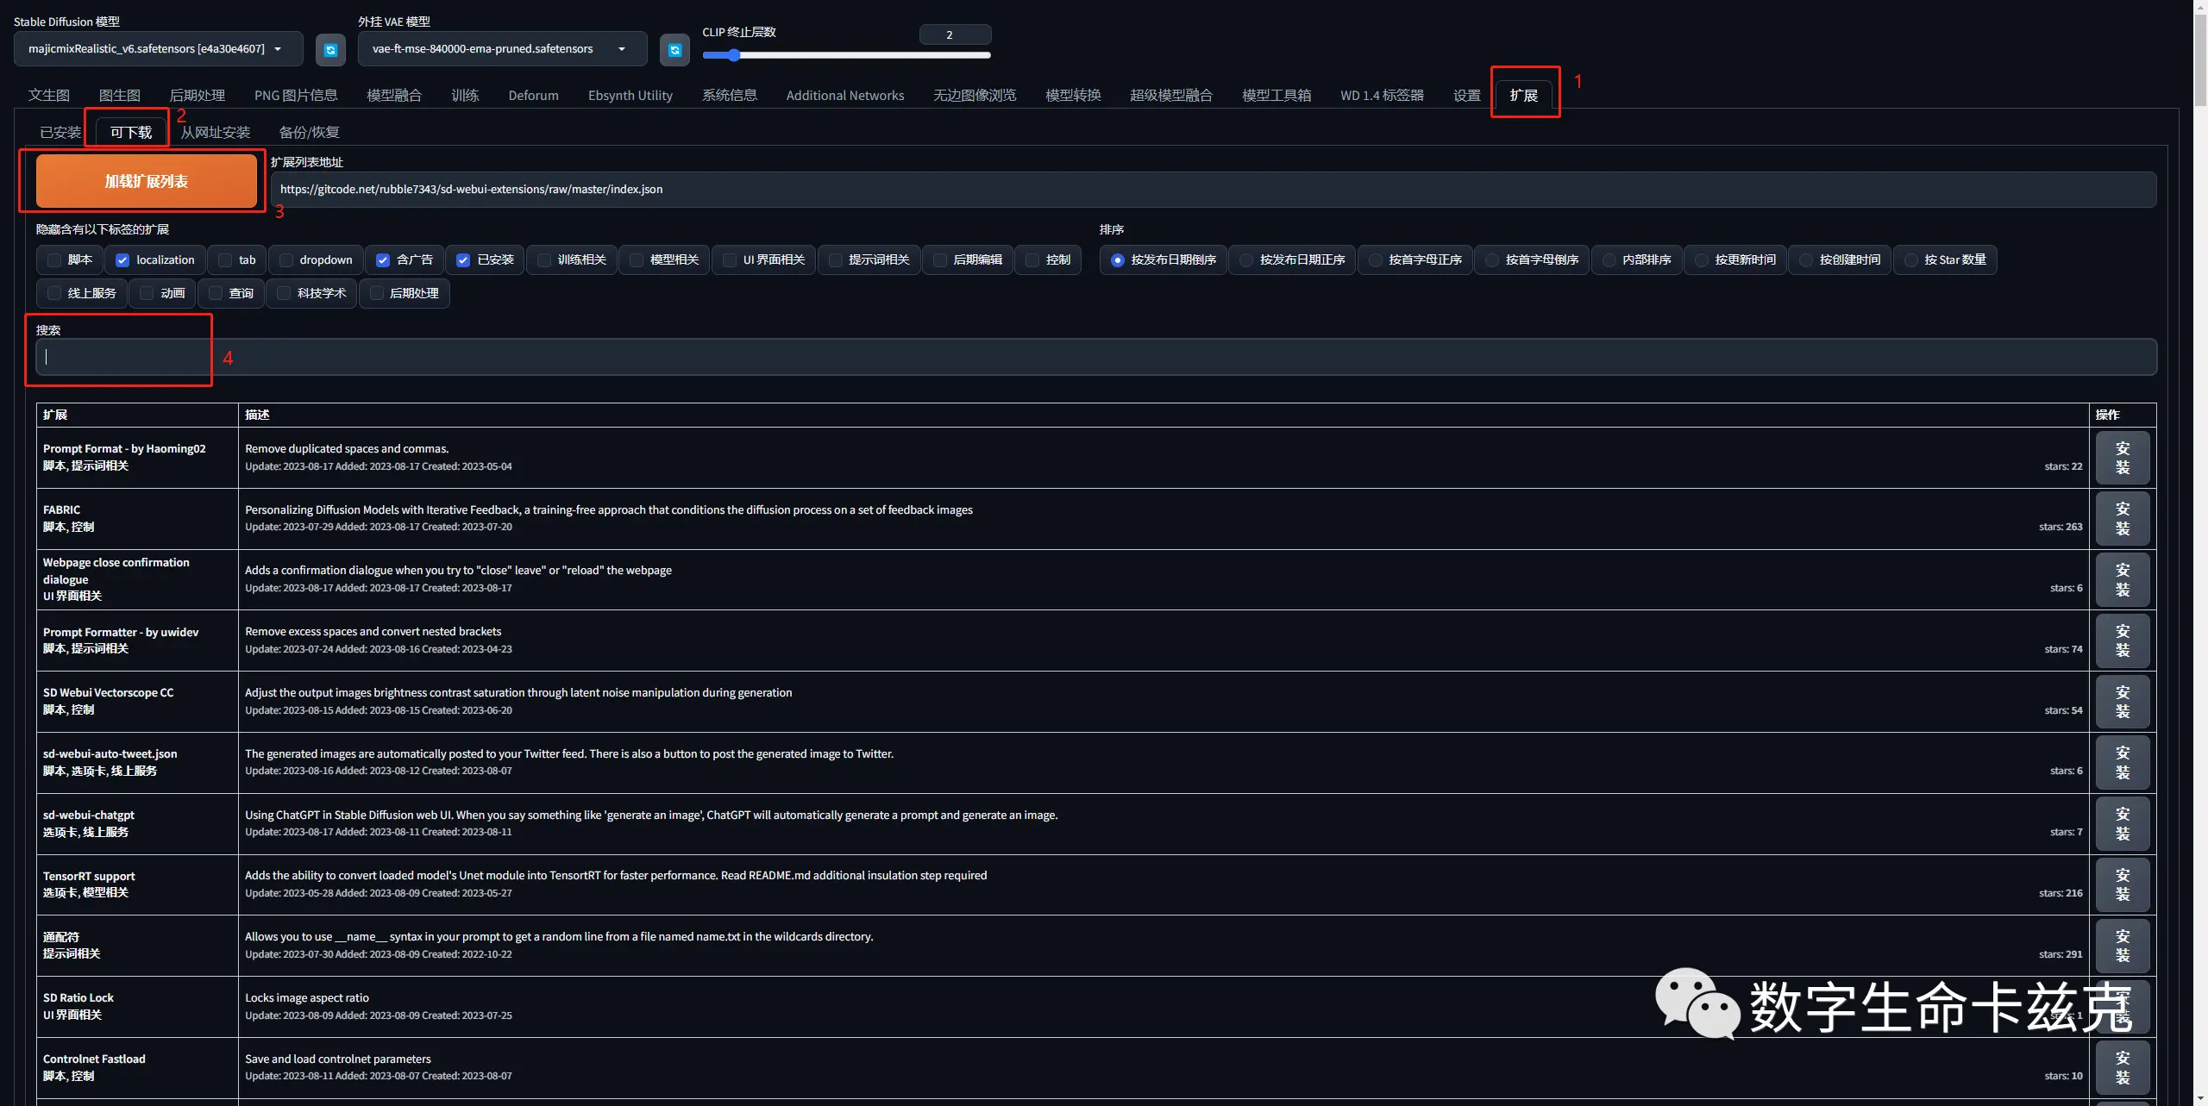Install the Prompt Format by Haoming02 extension
The height and width of the screenshot is (1106, 2208).
pos(2123,458)
